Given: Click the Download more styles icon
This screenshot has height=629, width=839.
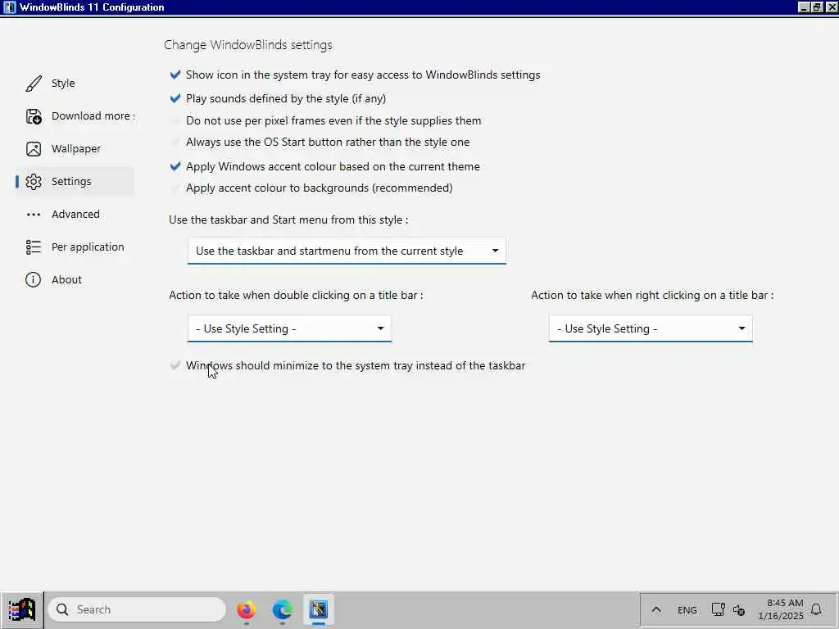Looking at the screenshot, I should 33,116.
